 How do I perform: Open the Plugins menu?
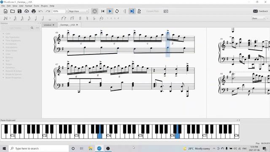[44, 6]
